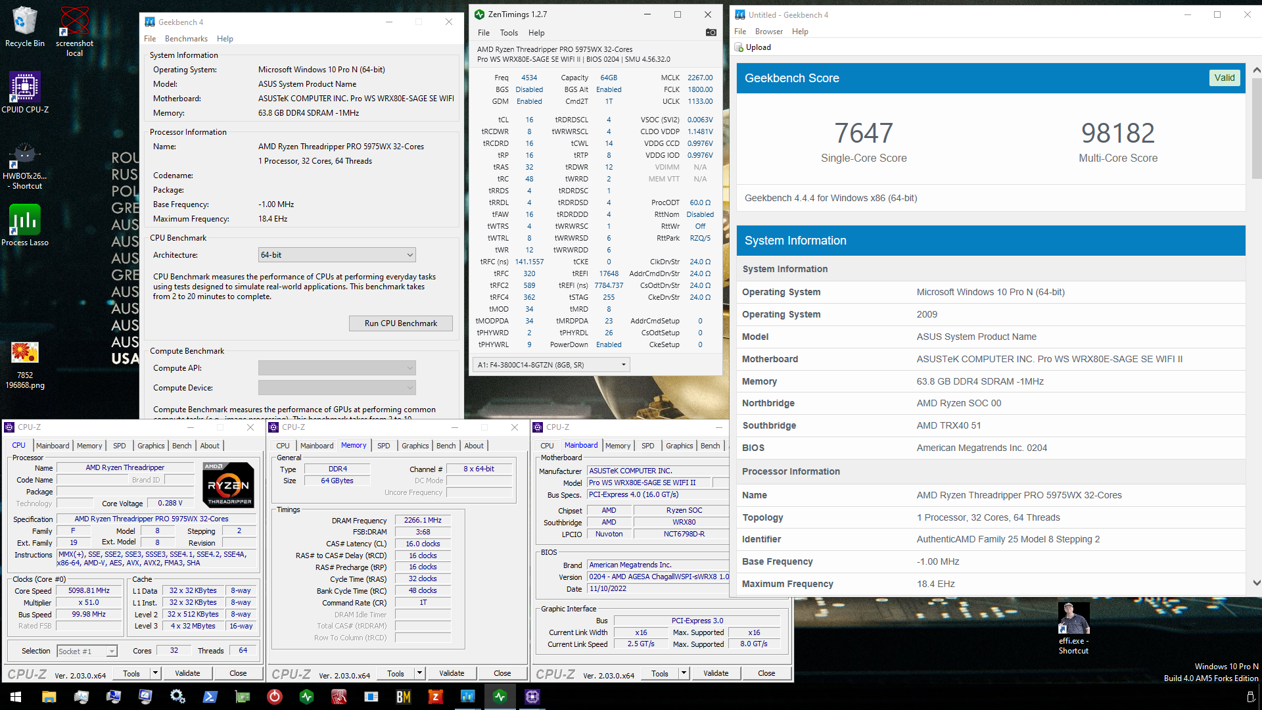Click the Multiplier value x 51.0 in CPU-Z

click(89, 602)
